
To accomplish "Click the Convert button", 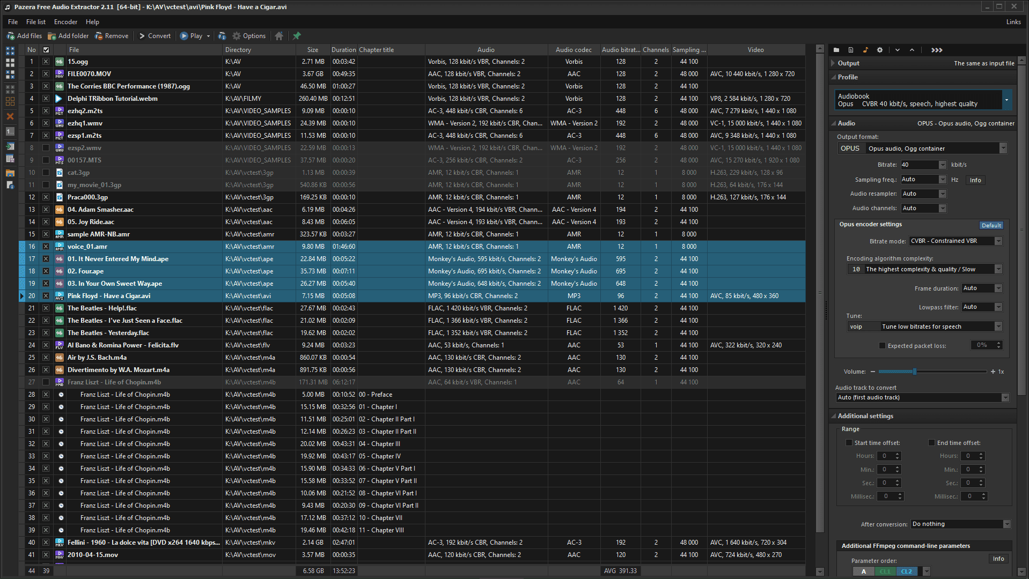I will tap(155, 36).
